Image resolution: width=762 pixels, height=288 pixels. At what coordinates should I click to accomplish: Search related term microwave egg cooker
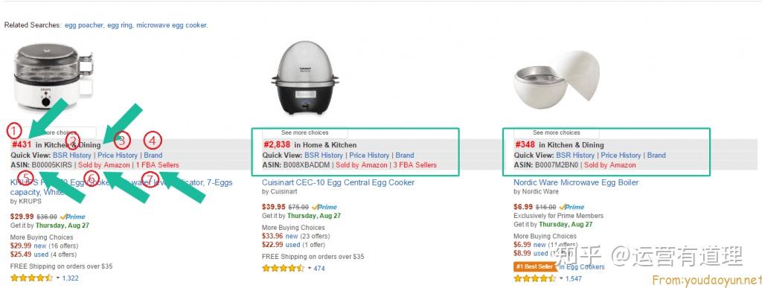click(x=172, y=25)
